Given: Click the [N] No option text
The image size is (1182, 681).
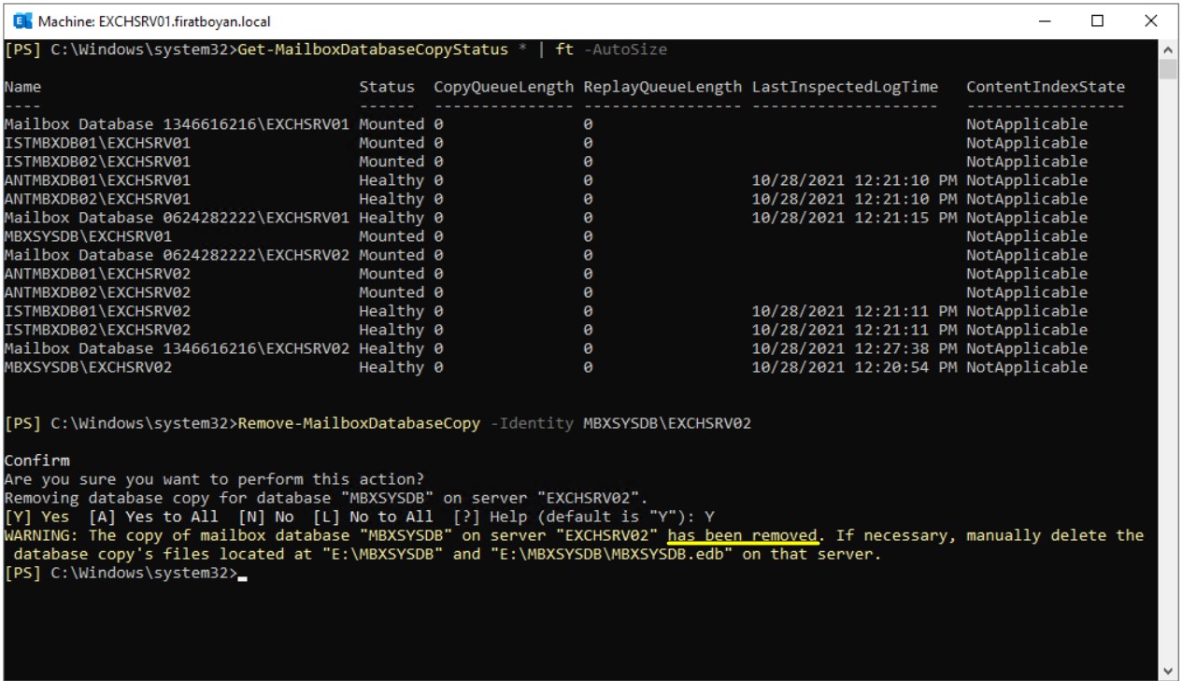Looking at the screenshot, I should (265, 517).
